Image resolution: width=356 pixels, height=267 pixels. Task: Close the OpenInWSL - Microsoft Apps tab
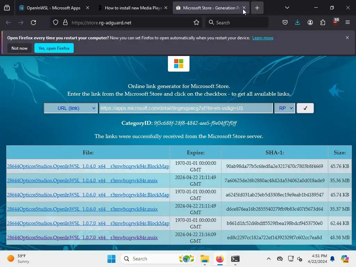click(88, 8)
